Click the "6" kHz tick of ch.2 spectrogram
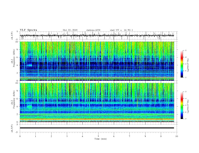 pyautogui.click(x=18, y=99)
